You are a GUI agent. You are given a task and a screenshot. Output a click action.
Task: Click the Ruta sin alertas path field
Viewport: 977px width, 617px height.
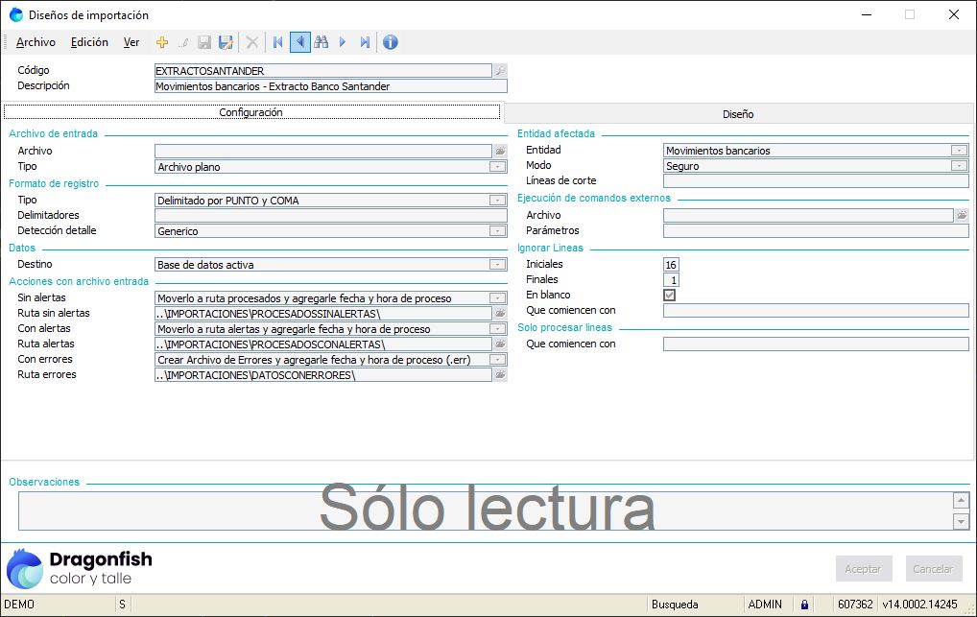click(322, 314)
